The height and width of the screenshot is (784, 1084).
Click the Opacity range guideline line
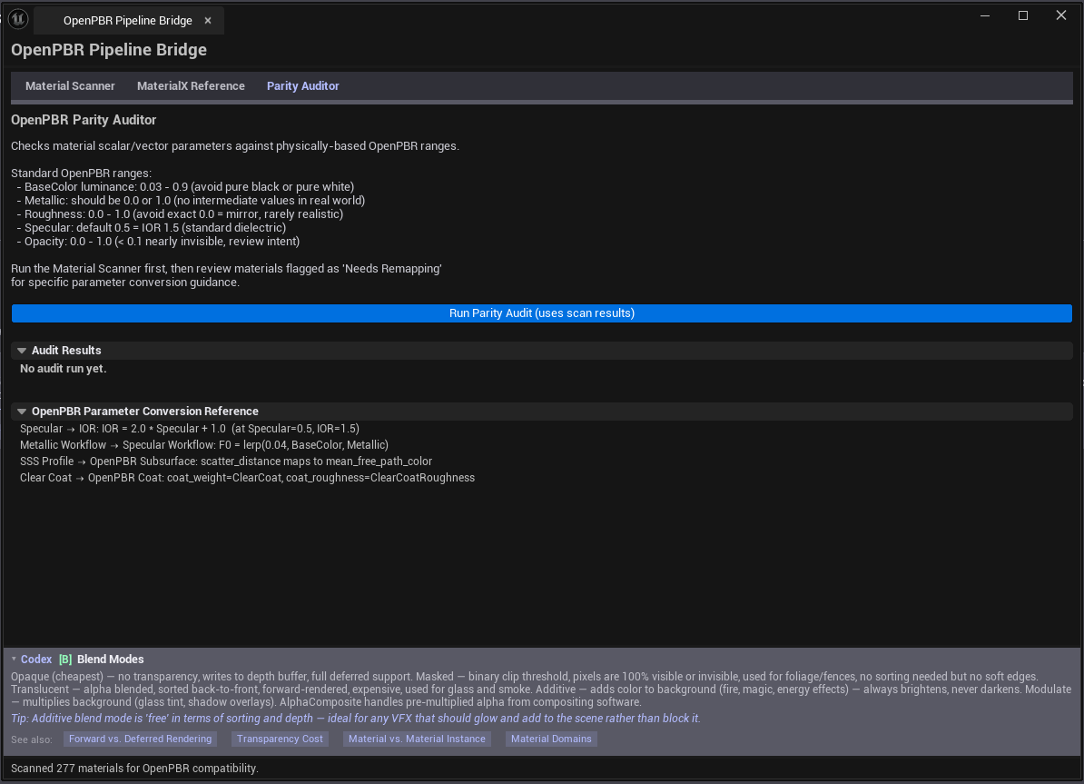[x=158, y=242]
